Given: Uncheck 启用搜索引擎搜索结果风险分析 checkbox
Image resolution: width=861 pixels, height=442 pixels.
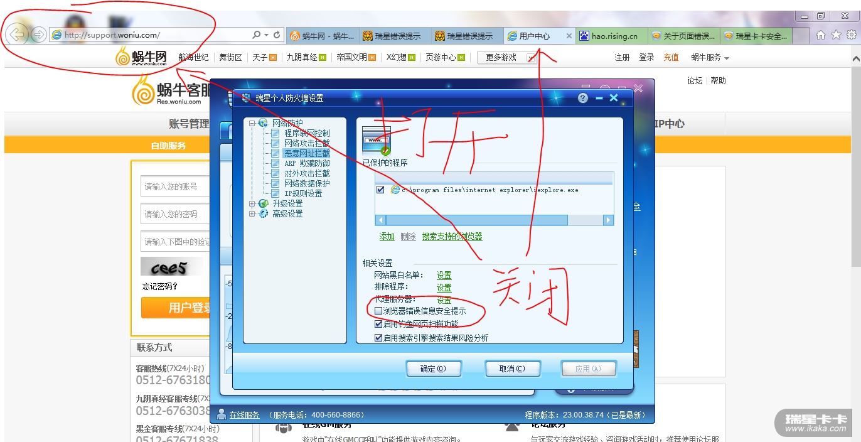Looking at the screenshot, I should pyautogui.click(x=378, y=338).
